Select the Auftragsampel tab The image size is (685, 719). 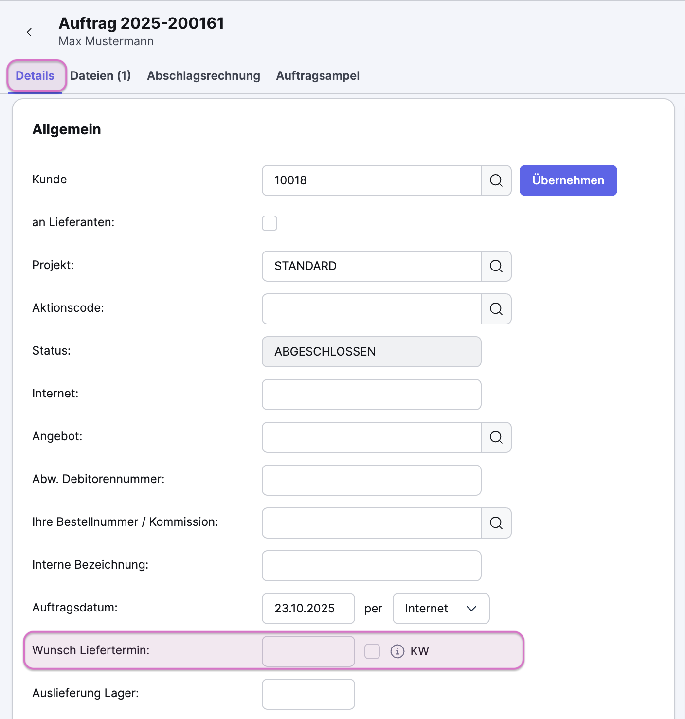pos(318,76)
